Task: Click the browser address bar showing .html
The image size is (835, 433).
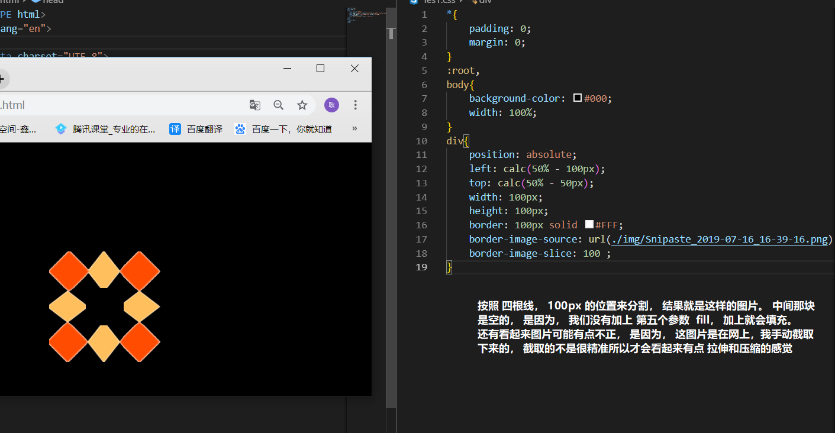Action: (x=118, y=105)
